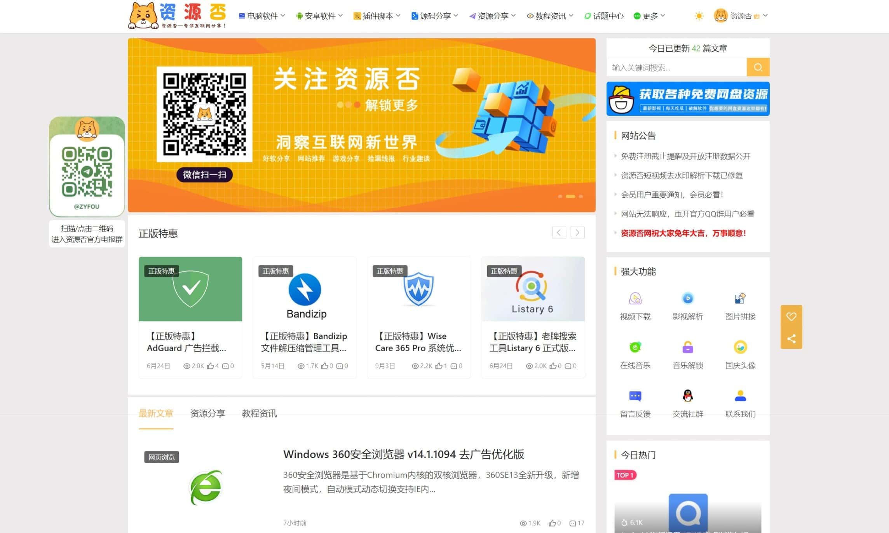Click the 交流社群 QQ penguin icon

pyautogui.click(x=687, y=396)
